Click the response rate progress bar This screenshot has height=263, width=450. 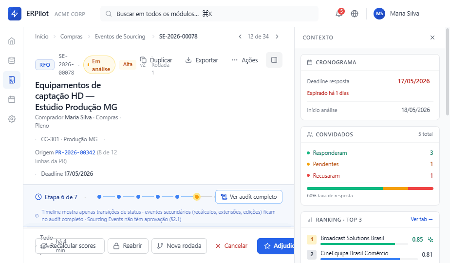coord(370,188)
